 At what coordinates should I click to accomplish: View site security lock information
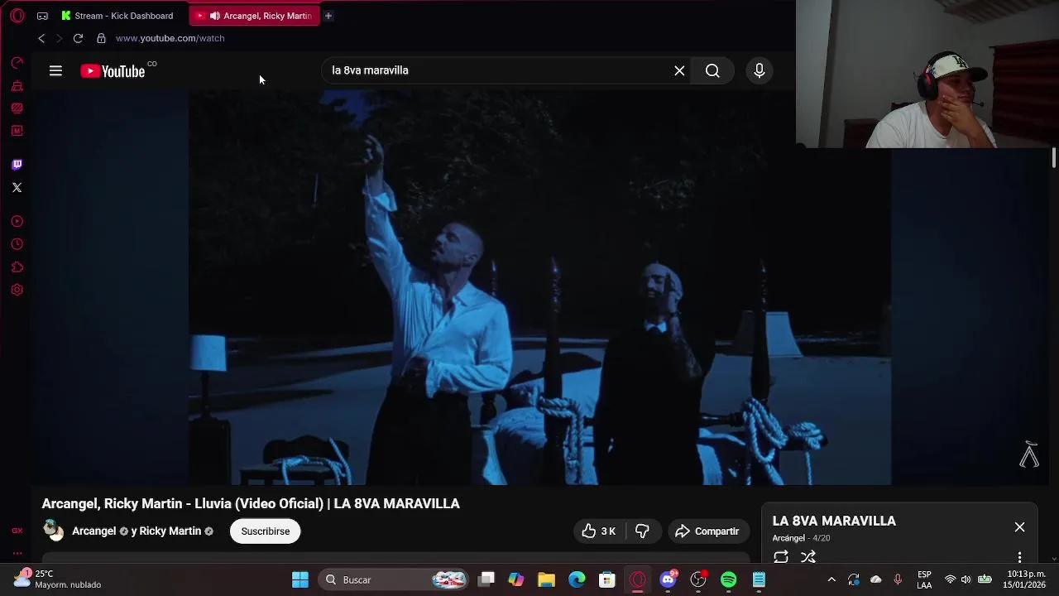(x=101, y=38)
